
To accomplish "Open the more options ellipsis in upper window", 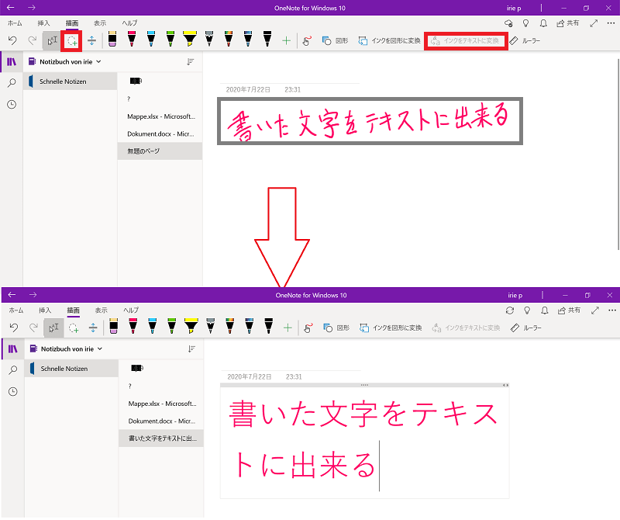I will pos(611,23).
